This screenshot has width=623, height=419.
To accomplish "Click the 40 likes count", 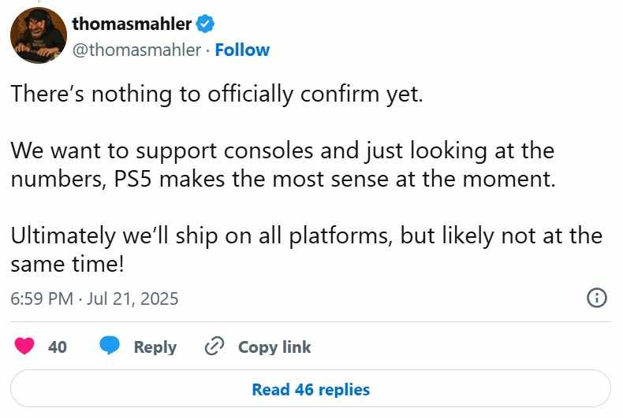I will click(58, 347).
